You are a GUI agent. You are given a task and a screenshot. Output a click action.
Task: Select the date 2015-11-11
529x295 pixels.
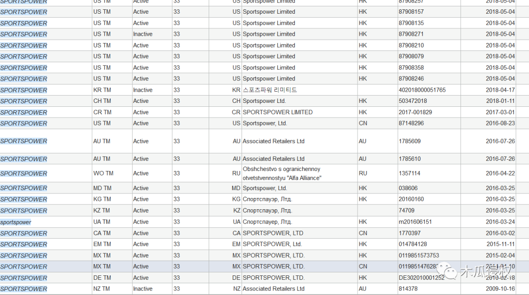(x=500, y=244)
